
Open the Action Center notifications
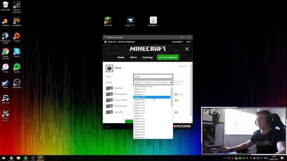point(282,158)
